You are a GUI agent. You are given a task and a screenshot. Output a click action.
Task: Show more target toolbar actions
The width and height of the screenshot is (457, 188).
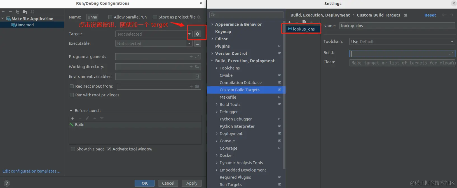[x=318, y=22]
